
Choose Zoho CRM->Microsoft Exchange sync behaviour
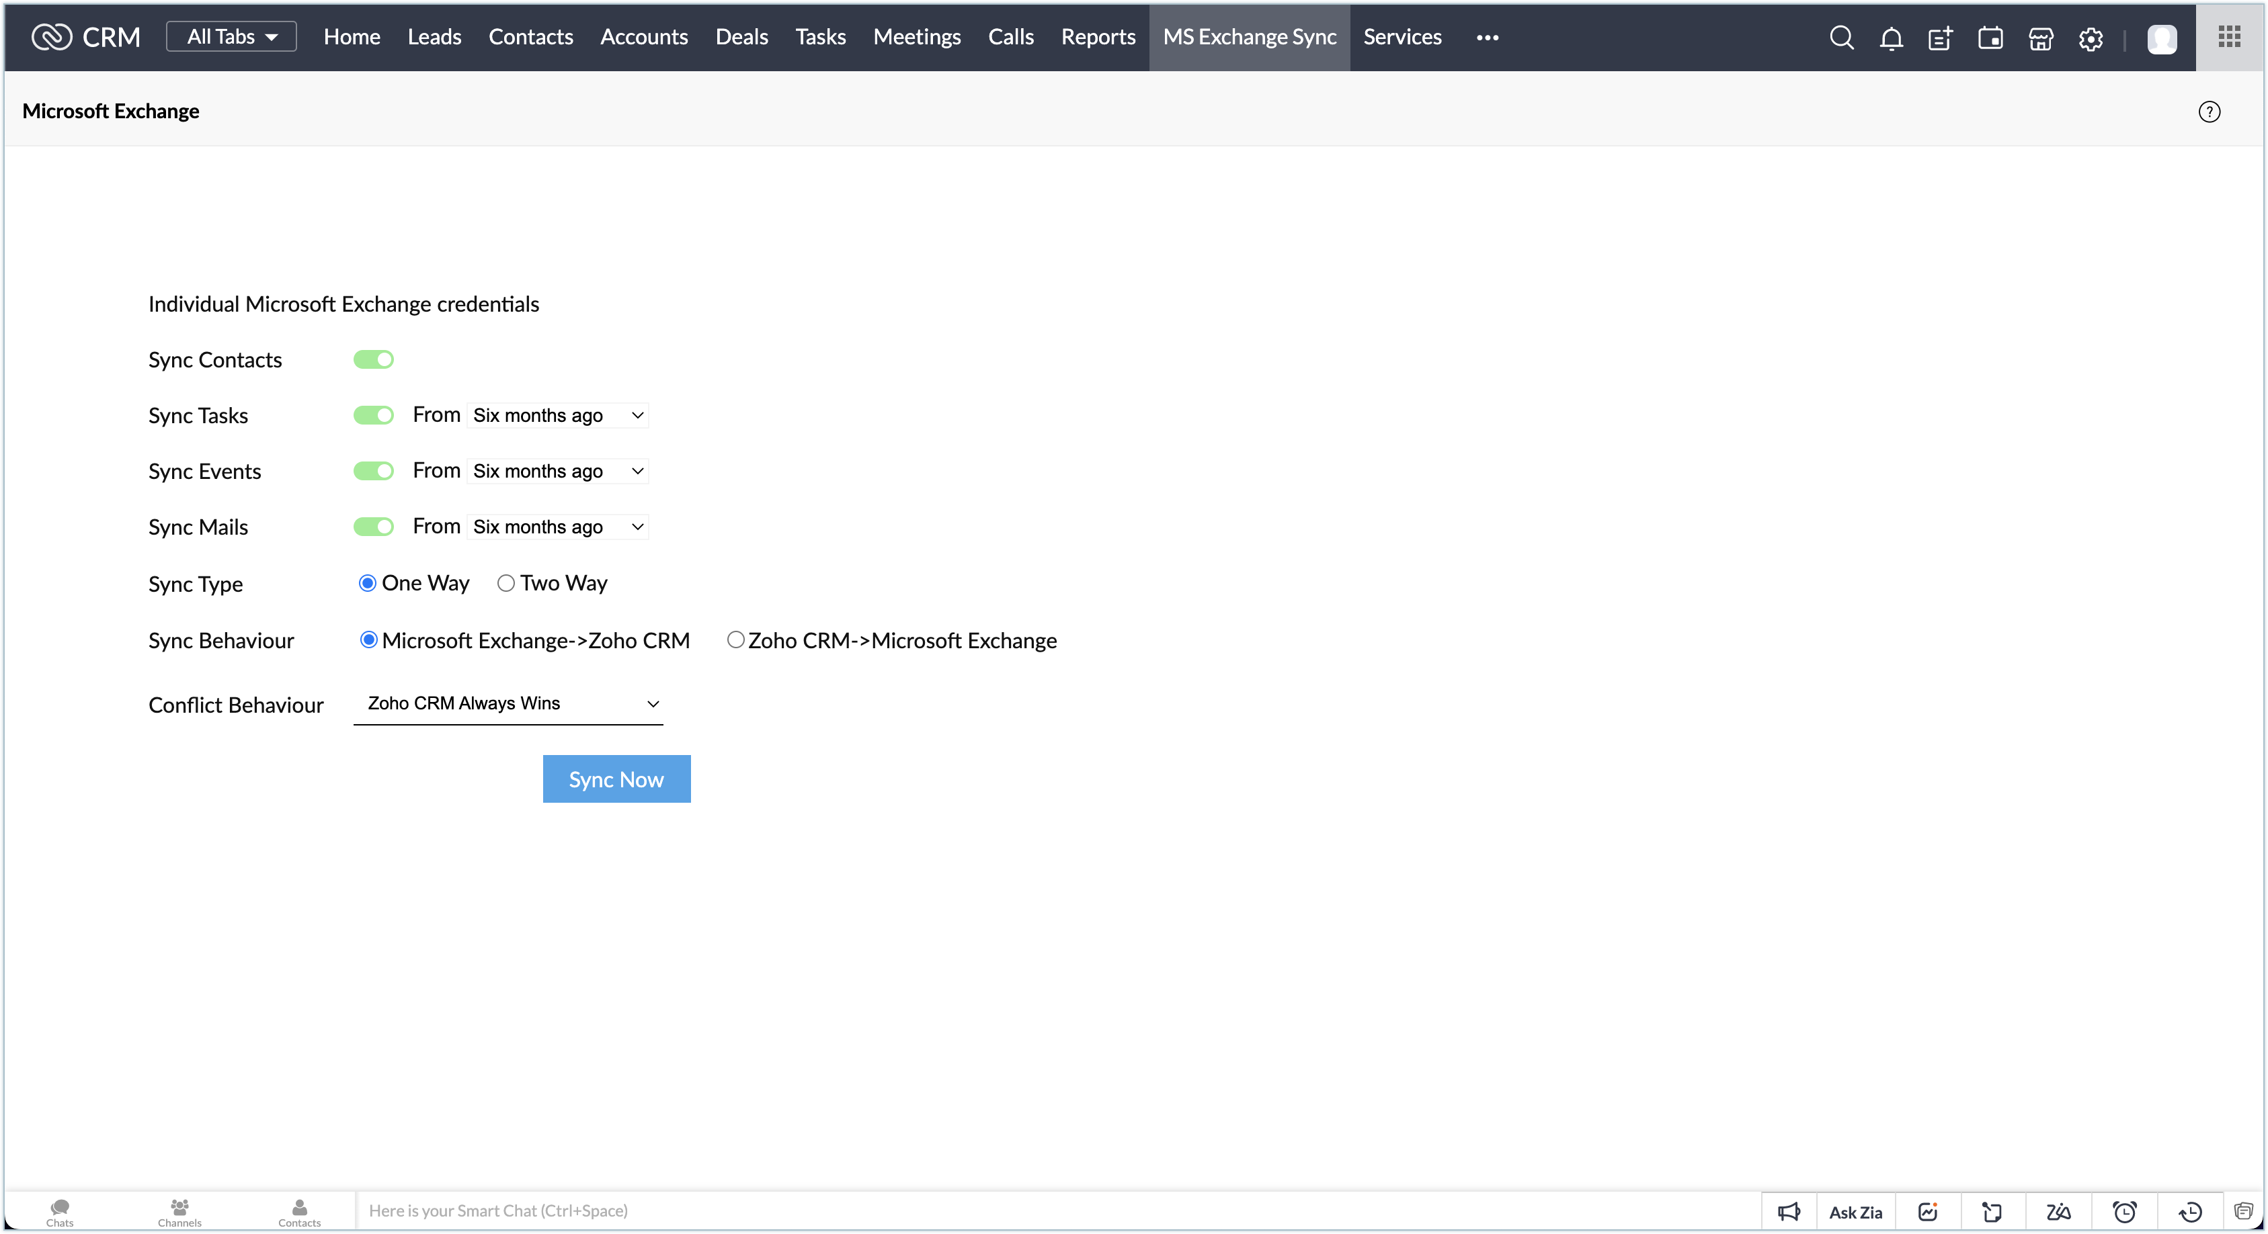coord(735,640)
